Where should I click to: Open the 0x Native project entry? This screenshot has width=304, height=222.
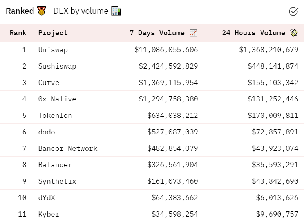pos(57,99)
